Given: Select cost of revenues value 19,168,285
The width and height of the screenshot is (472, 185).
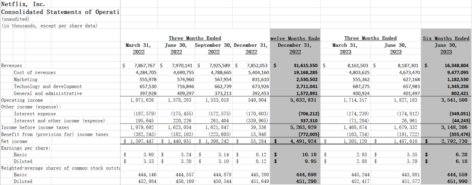Looking at the screenshot, I should pyautogui.click(x=306, y=72).
